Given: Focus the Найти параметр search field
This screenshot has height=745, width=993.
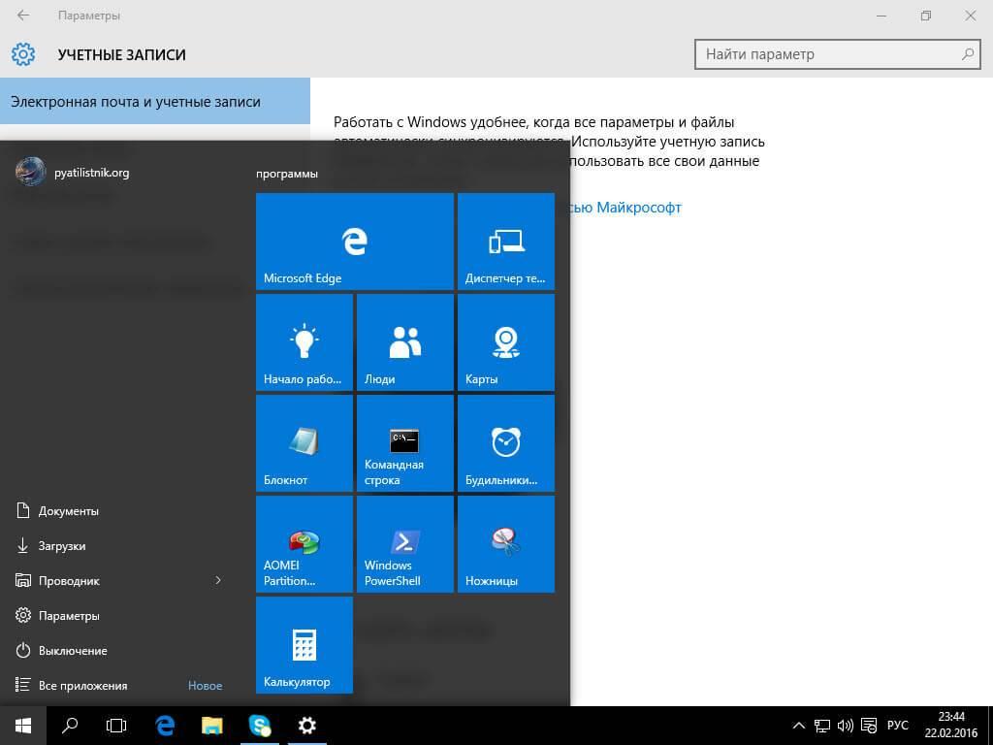Looking at the screenshot, I should (x=837, y=54).
